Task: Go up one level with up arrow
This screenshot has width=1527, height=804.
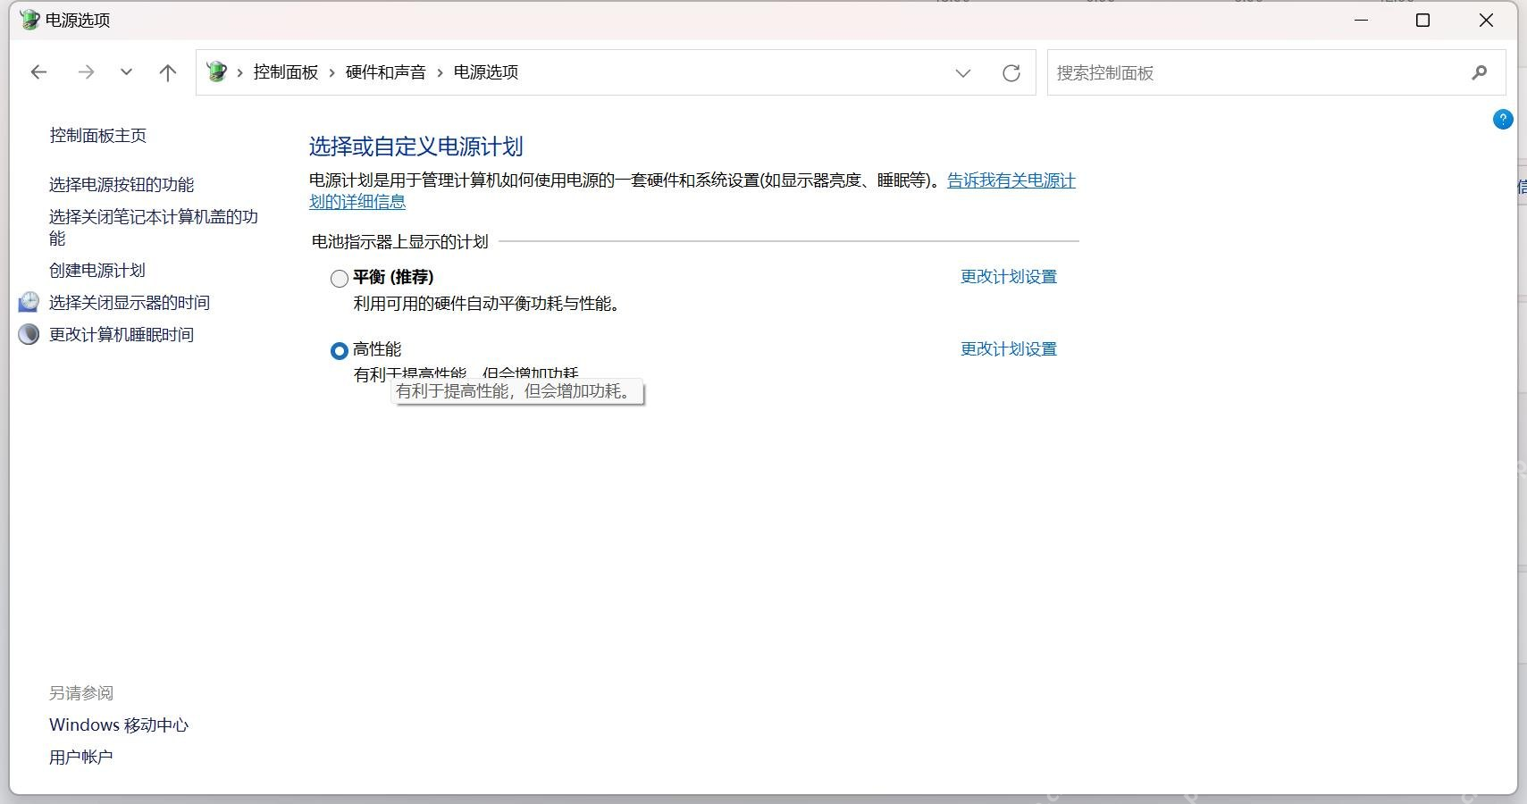Action: click(167, 72)
